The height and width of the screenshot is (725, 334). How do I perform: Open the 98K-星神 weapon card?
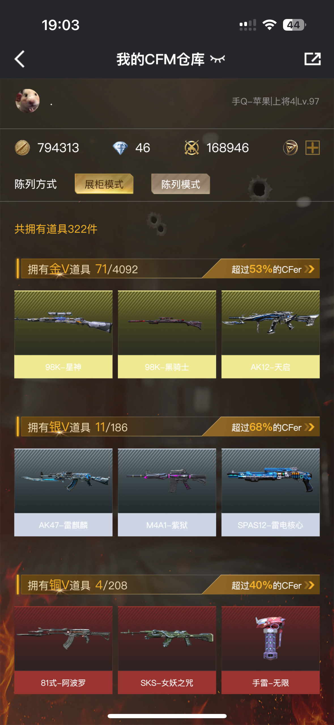63,334
